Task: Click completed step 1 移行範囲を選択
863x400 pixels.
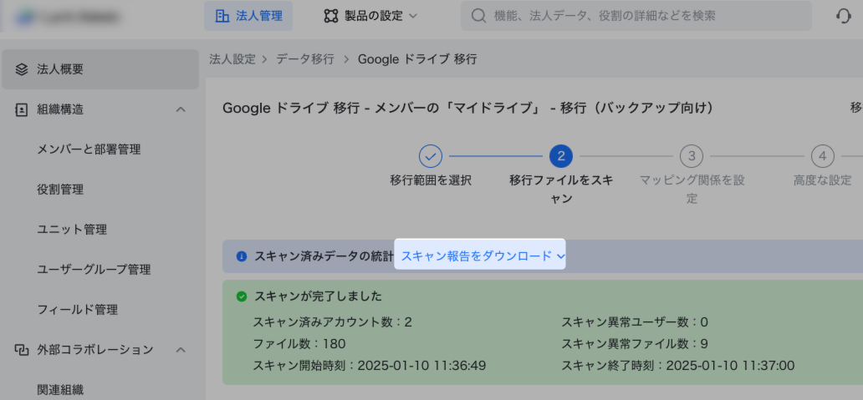Action: tap(431, 156)
